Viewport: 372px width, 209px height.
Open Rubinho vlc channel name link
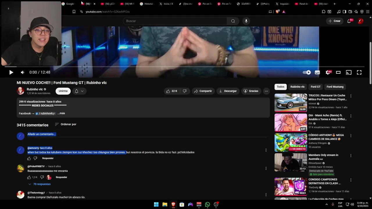[35, 89]
